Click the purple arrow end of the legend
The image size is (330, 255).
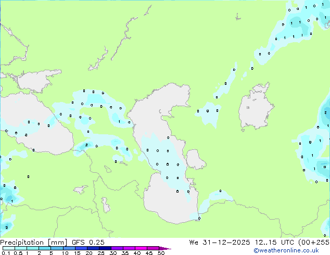165,248
